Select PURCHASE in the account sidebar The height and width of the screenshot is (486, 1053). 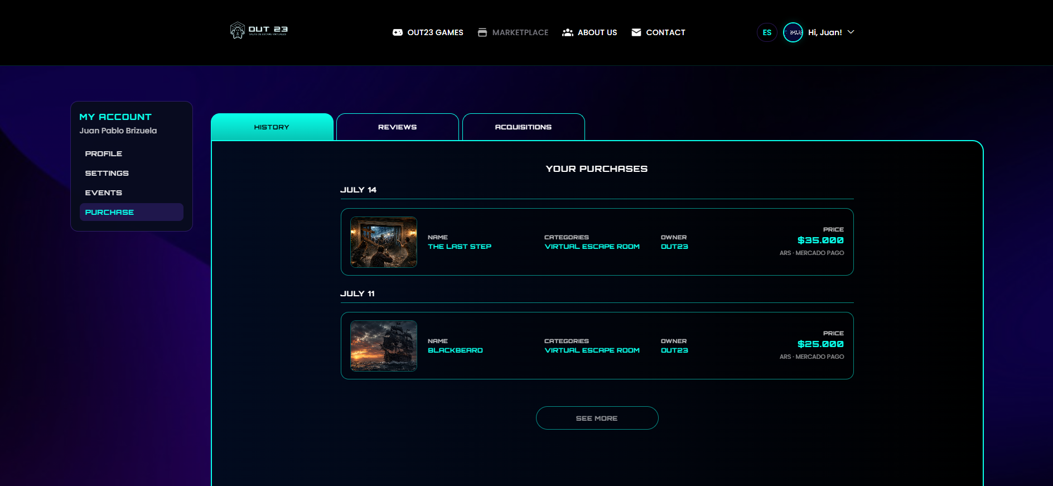(x=132, y=212)
